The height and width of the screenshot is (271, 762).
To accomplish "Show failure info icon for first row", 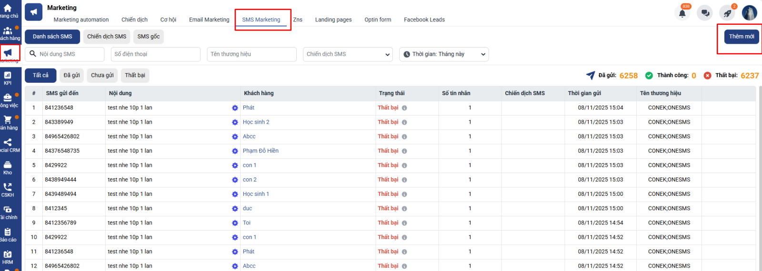I will click(404, 108).
